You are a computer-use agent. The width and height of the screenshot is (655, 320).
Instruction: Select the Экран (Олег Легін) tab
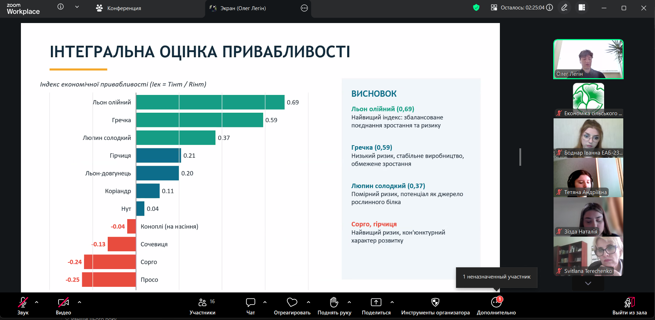tap(243, 8)
